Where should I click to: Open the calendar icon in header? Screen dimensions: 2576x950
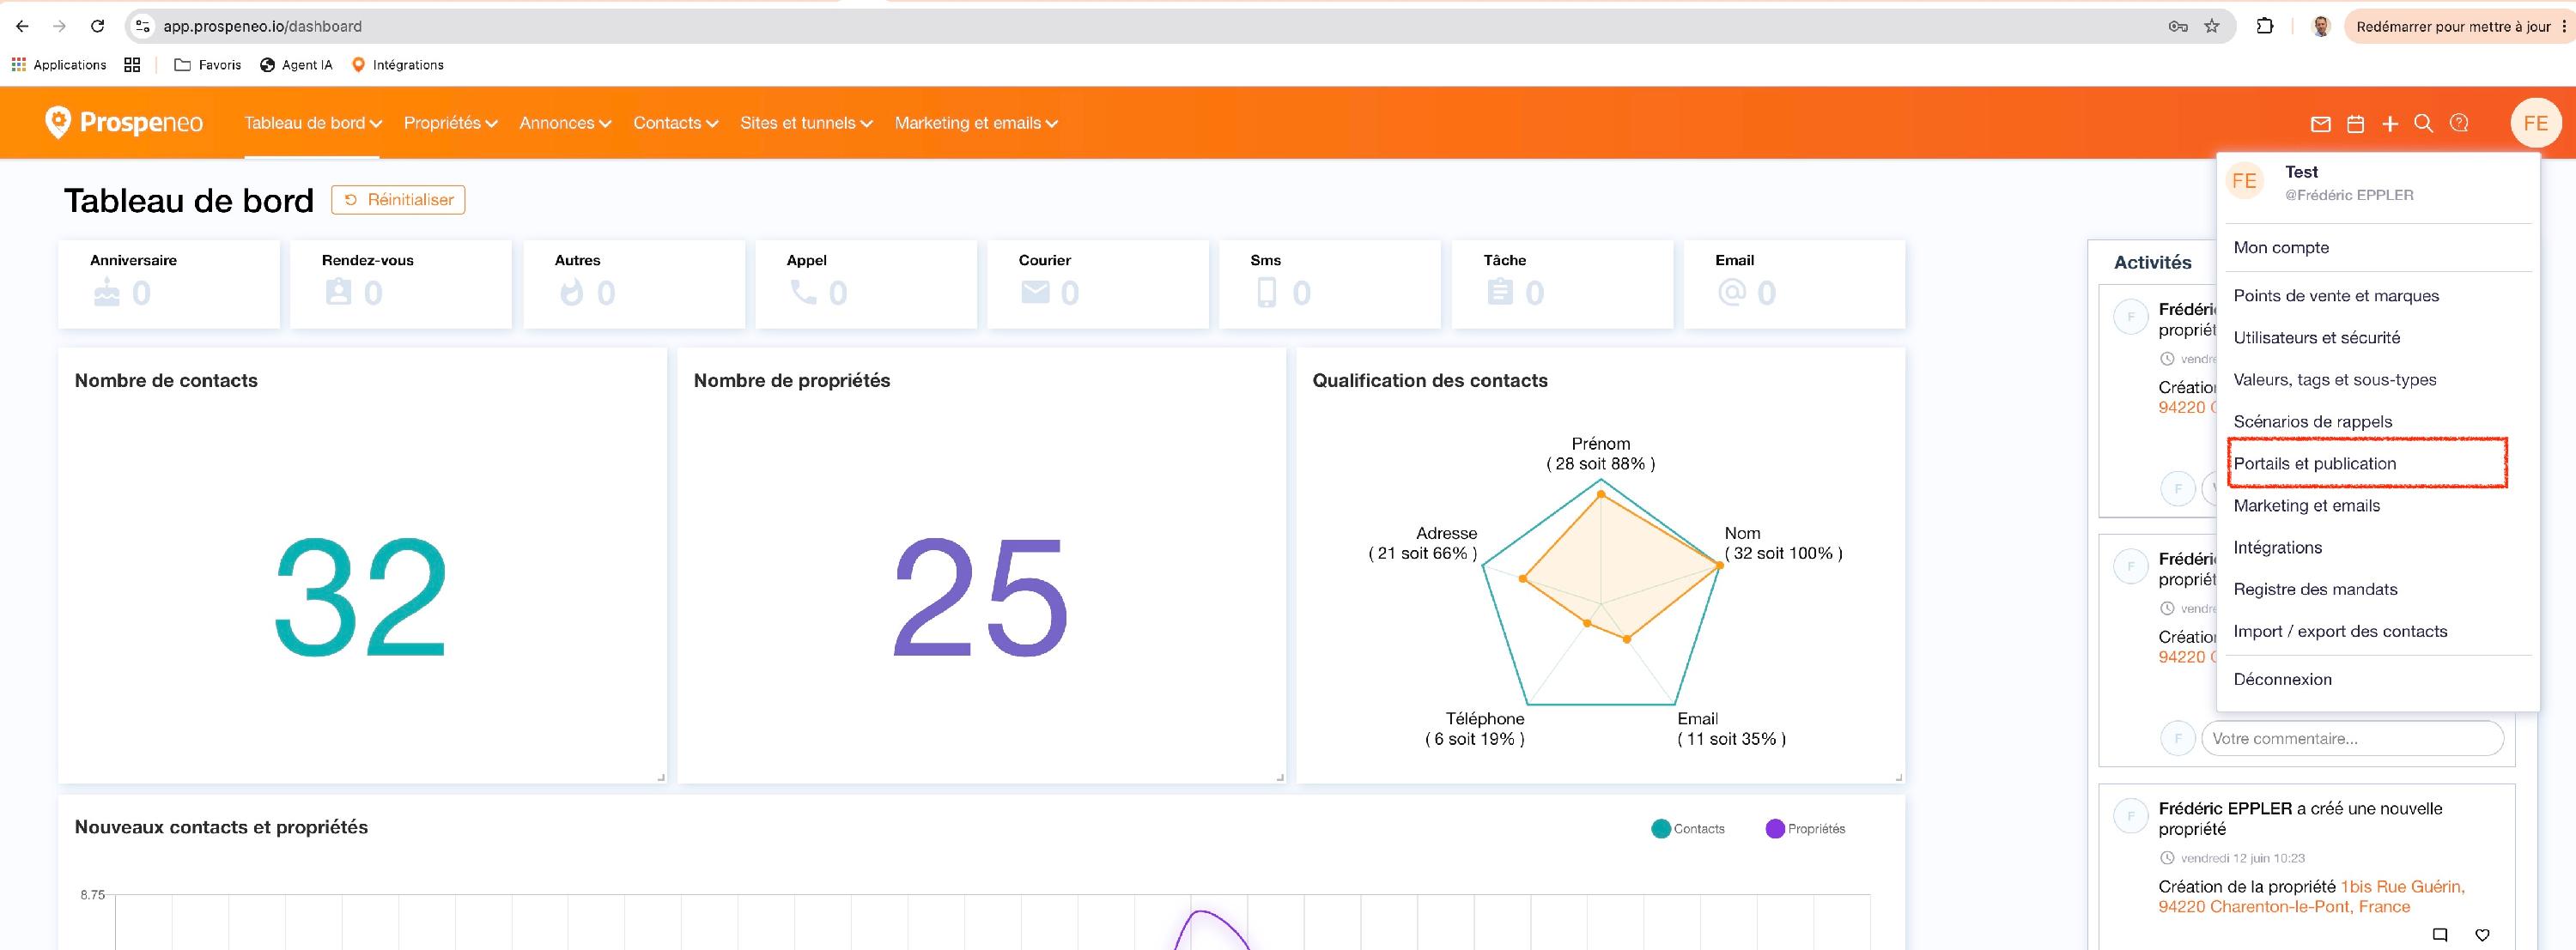2355,124
